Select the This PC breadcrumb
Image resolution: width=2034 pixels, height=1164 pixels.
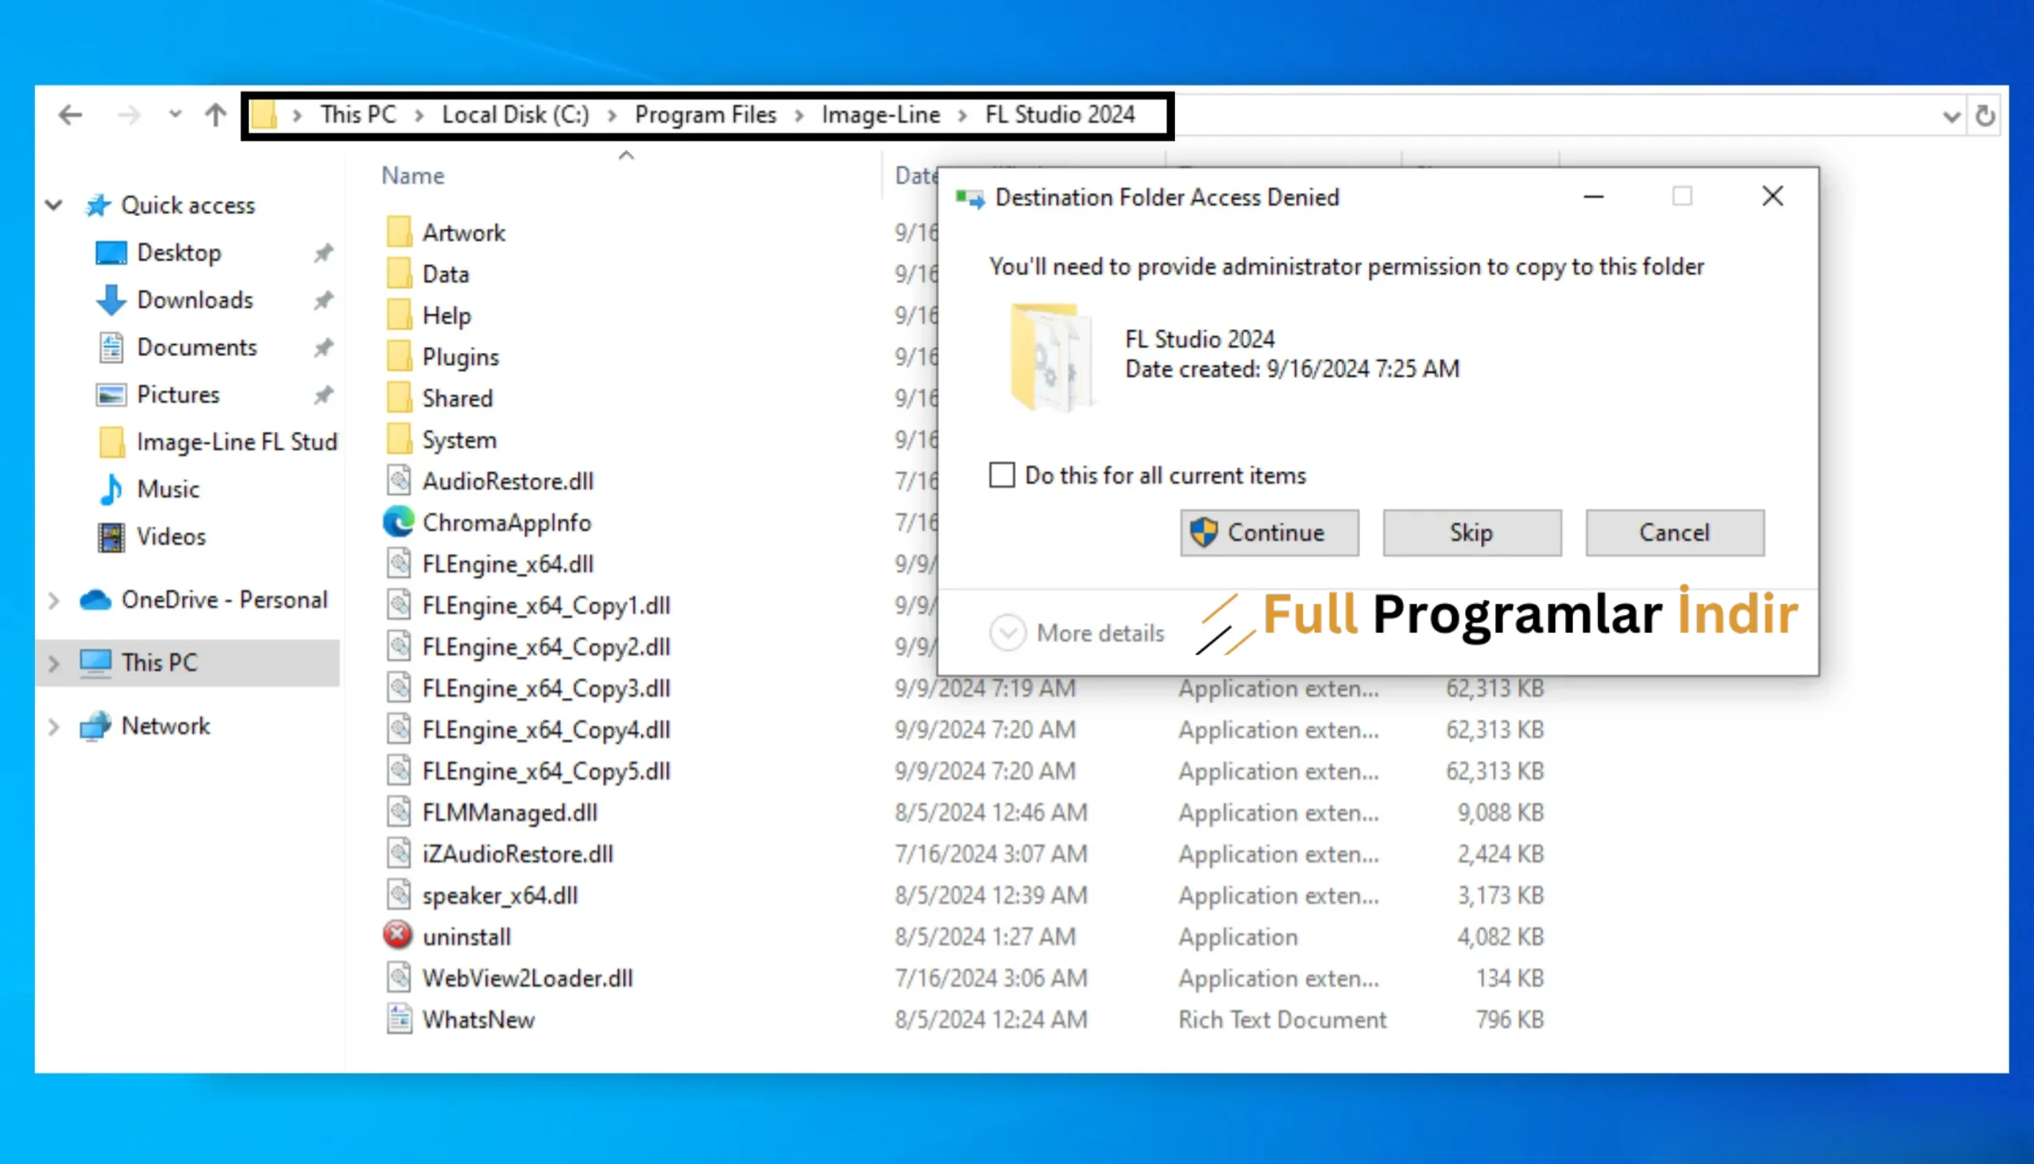[x=358, y=114]
